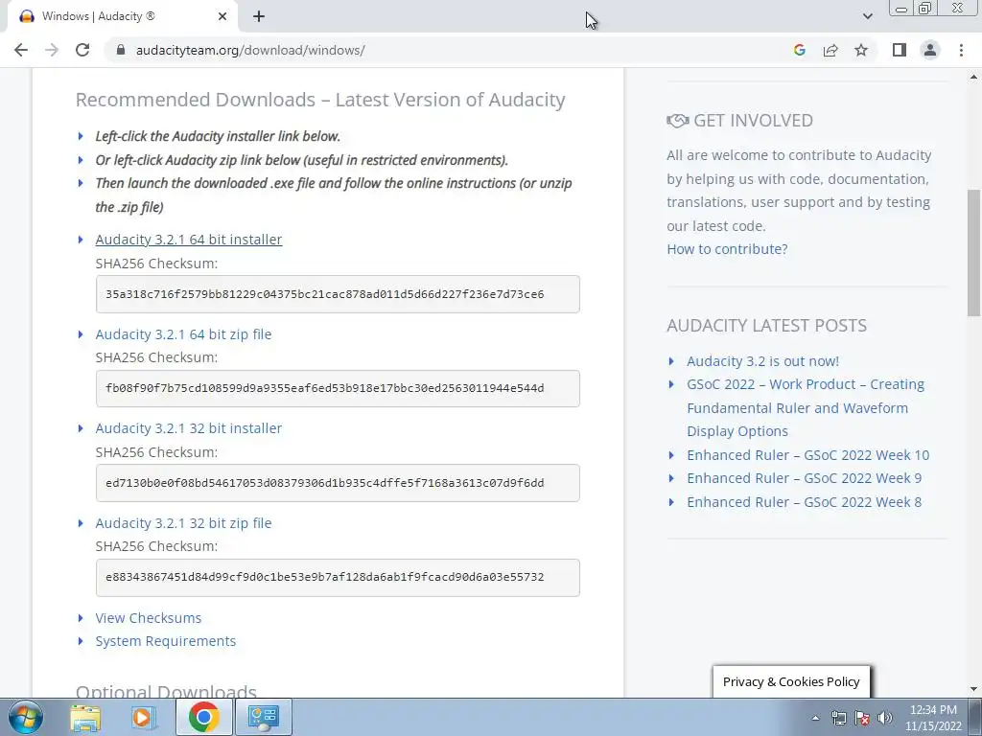Open GSoC 2022 Work Product post

(x=806, y=407)
